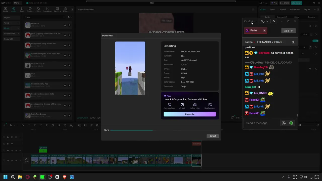This screenshot has height=181, width=322.
Task: Click the split clip icon
Action: coord(35,125)
